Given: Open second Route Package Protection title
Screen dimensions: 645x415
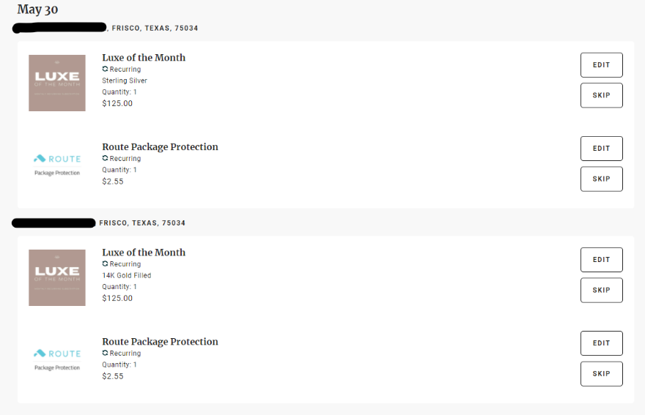Looking at the screenshot, I should click(160, 342).
